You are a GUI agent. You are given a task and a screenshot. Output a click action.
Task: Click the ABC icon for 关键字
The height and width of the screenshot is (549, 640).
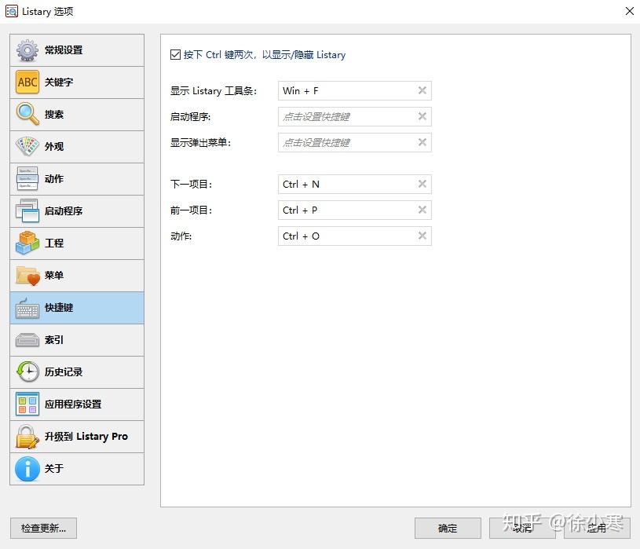tap(27, 82)
